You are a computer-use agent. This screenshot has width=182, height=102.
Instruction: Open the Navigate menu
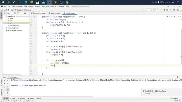click(19, 7)
